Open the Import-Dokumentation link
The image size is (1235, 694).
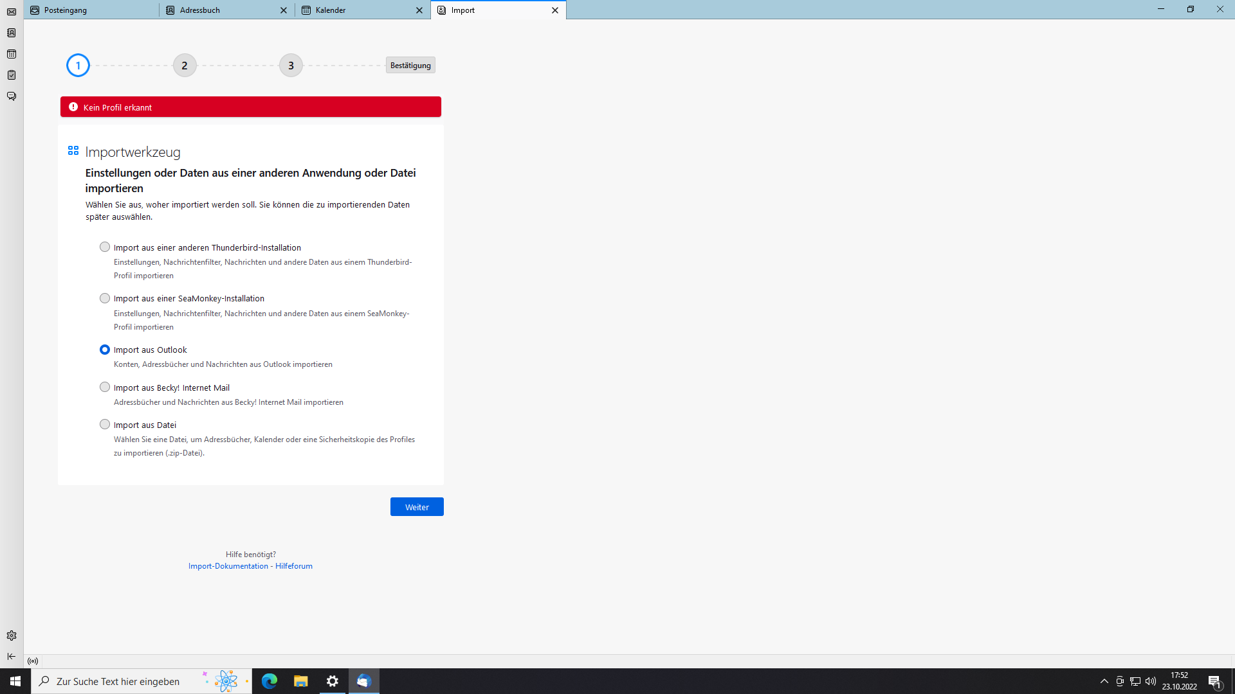(228, 566)
